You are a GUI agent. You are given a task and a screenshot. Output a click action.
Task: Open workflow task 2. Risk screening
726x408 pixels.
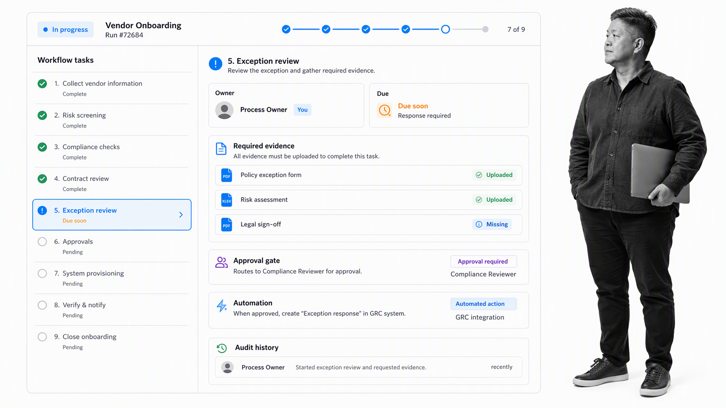tap(112, 120)
